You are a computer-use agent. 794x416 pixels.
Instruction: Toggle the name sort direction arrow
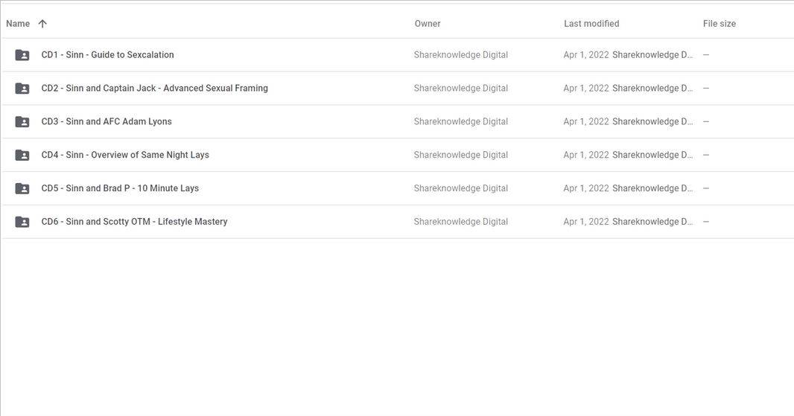[x=42, y=23]
